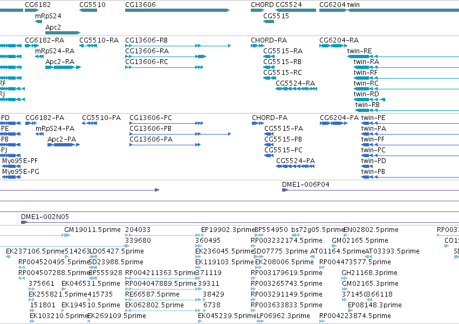
Task: Select the Apc2 gene glyph
Action: coord(63,33)
